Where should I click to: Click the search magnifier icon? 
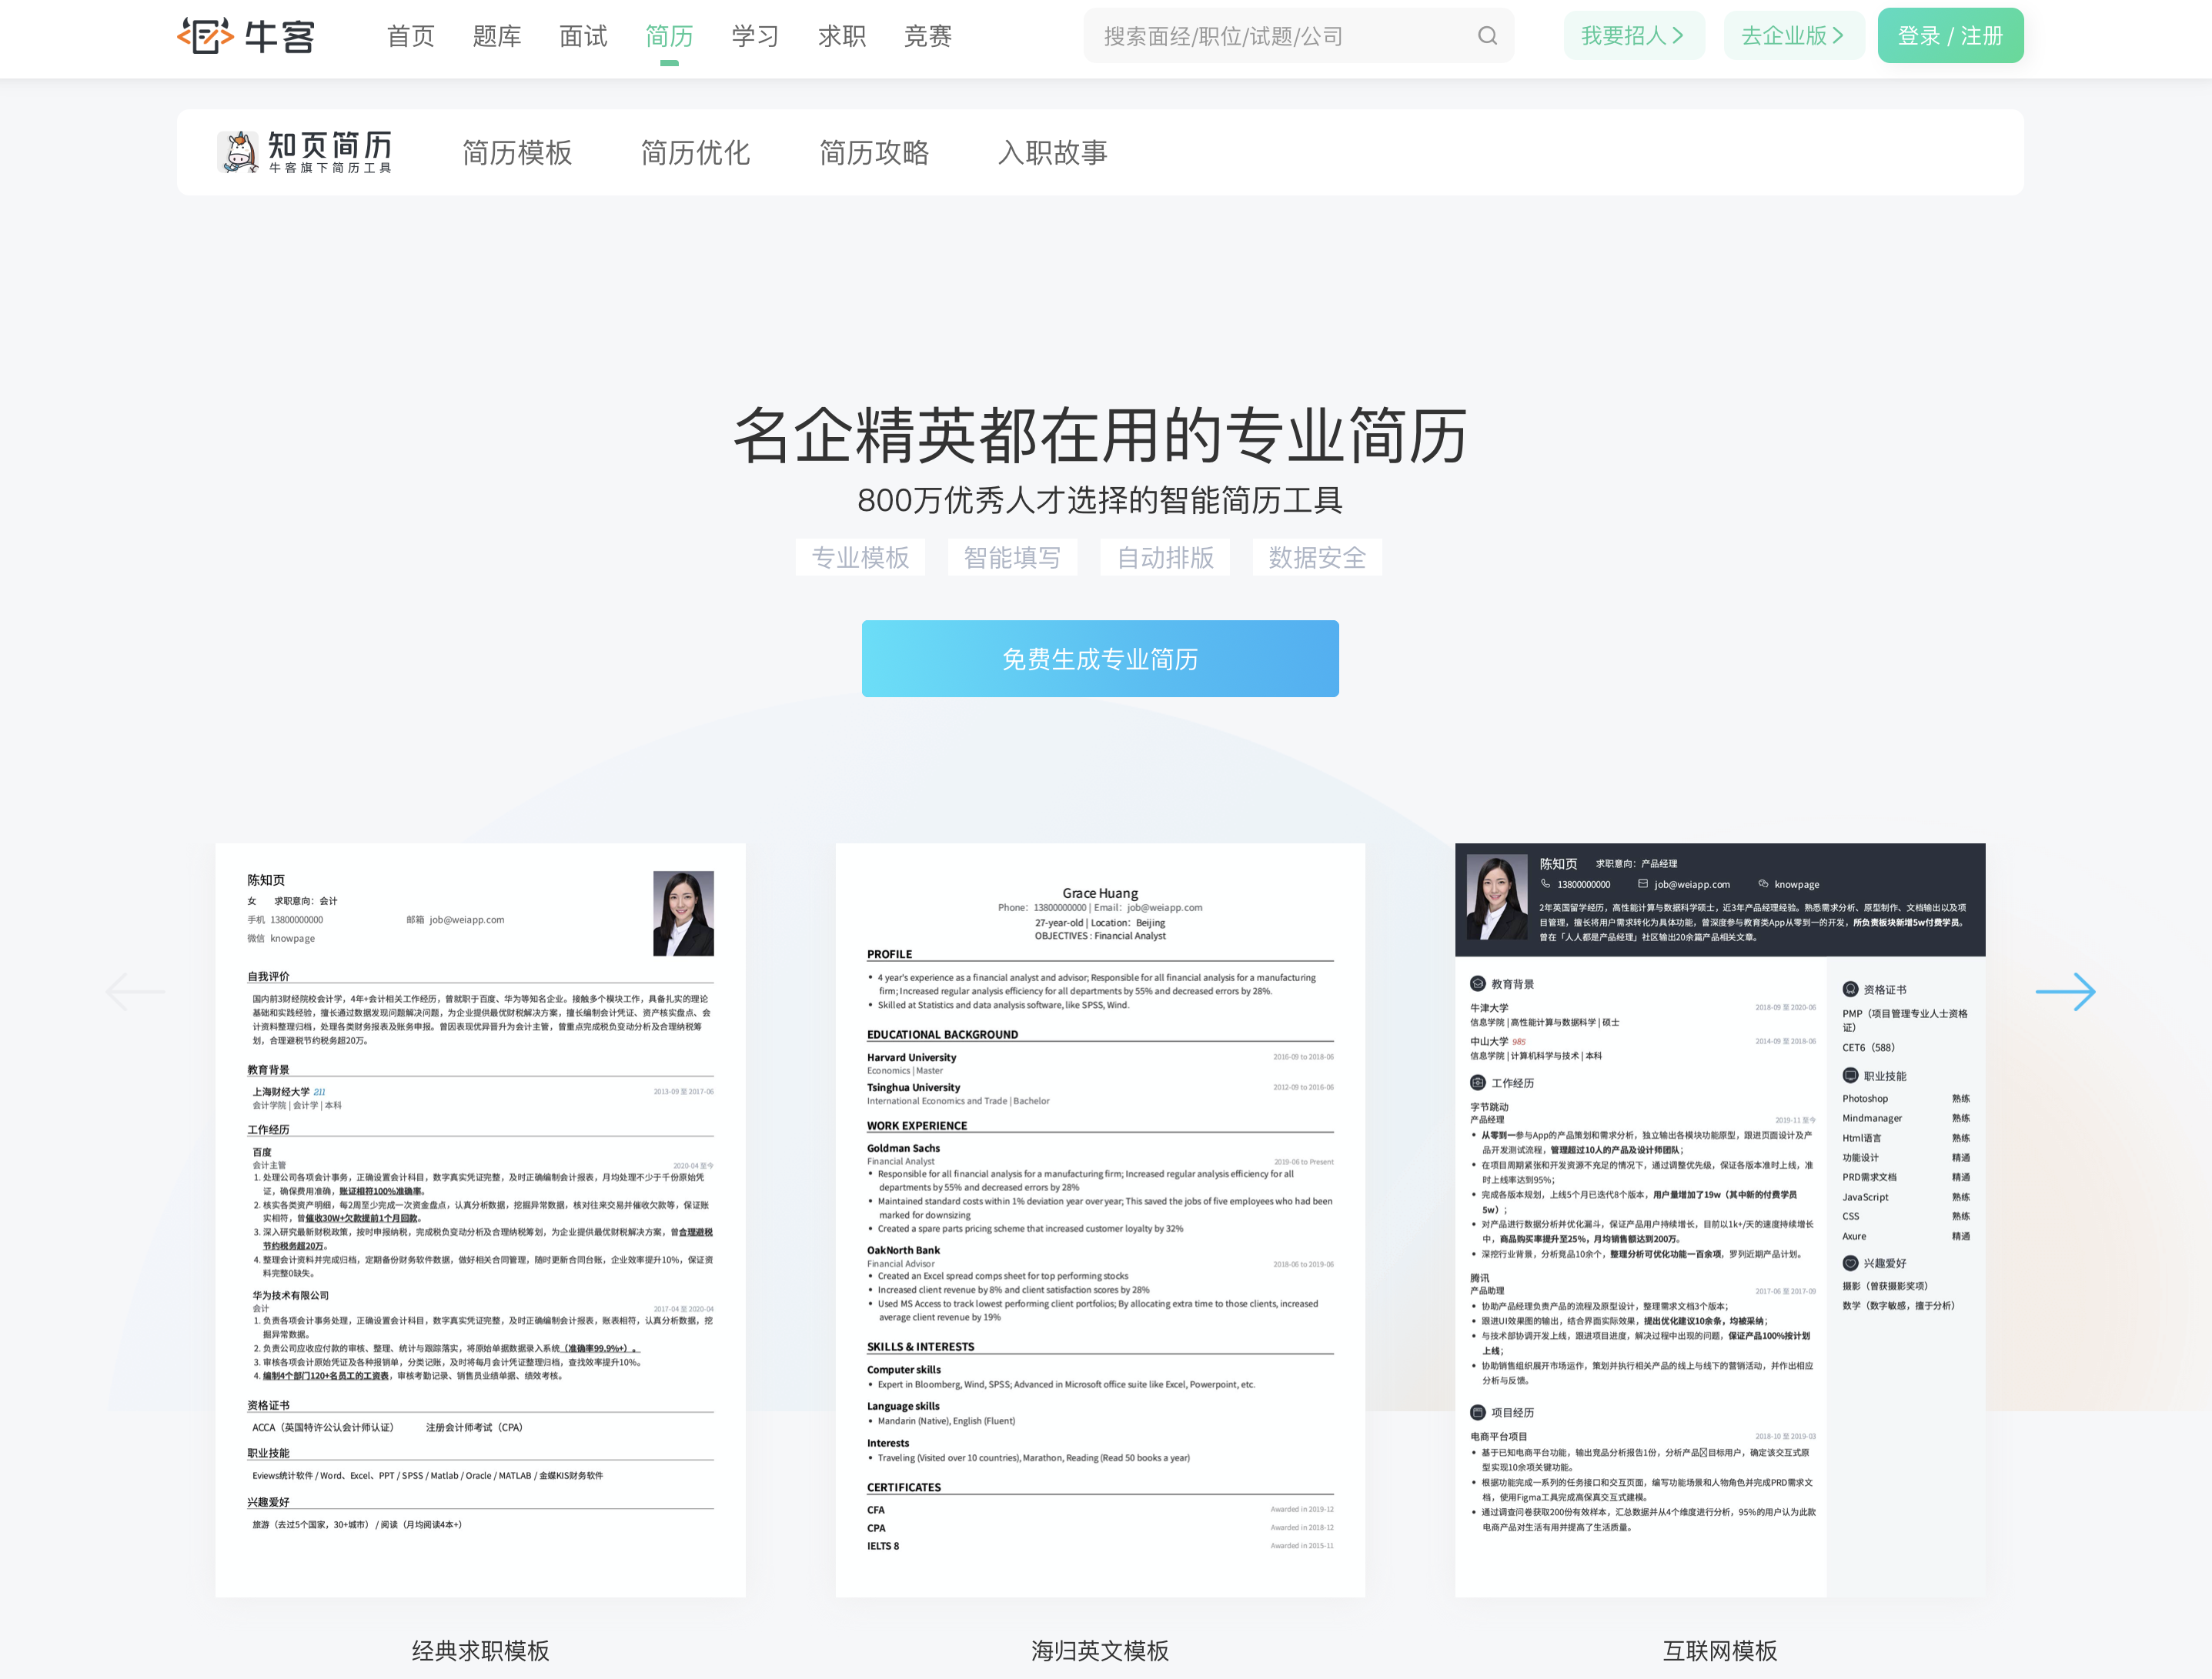pos(1487,36)
